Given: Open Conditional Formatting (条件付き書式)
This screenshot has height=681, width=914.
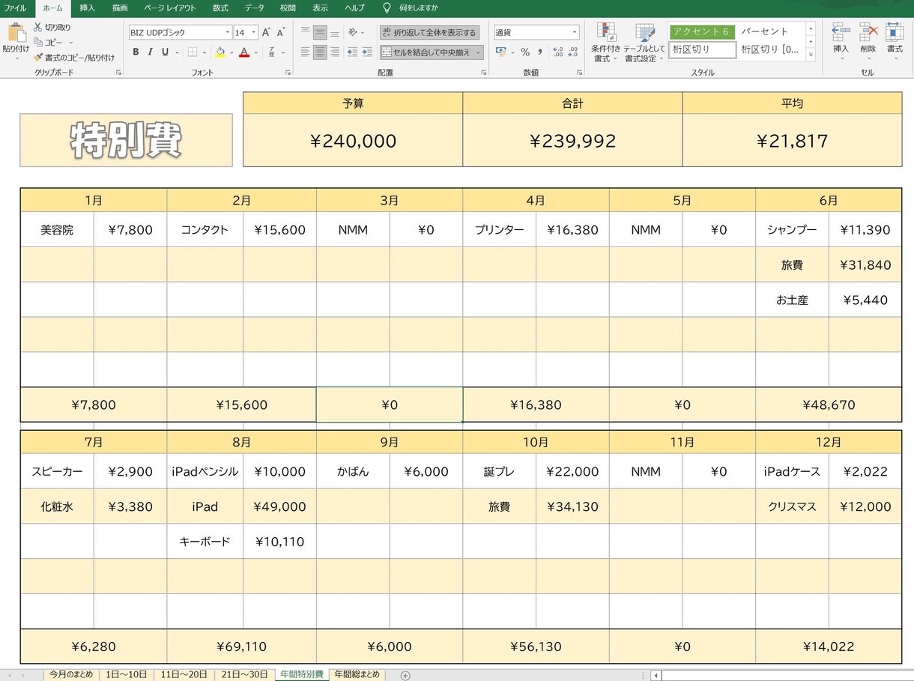Looking at the screenshot, I should 605,43.
